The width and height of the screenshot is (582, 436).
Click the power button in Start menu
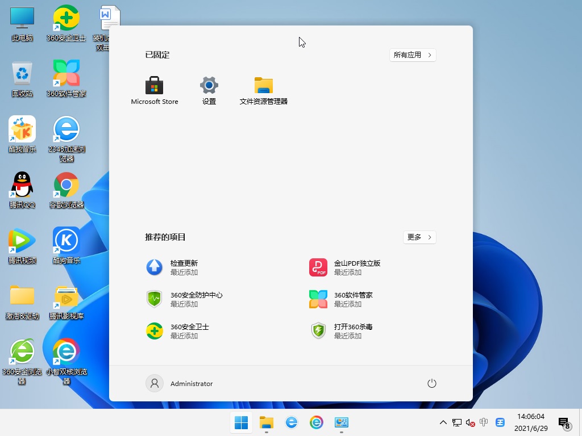(x=431, y=383)
